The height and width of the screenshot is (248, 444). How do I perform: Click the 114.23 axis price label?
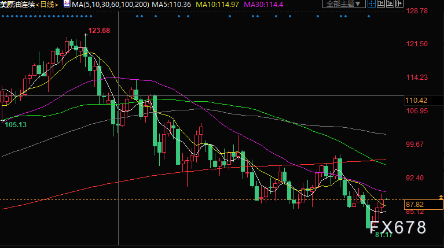[x=417, y=77]
